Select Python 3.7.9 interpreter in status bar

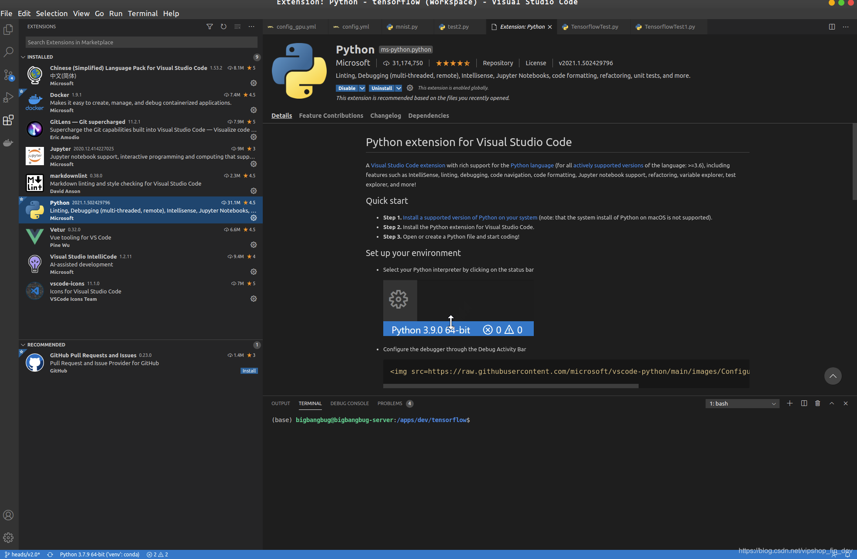click(100, 555)
